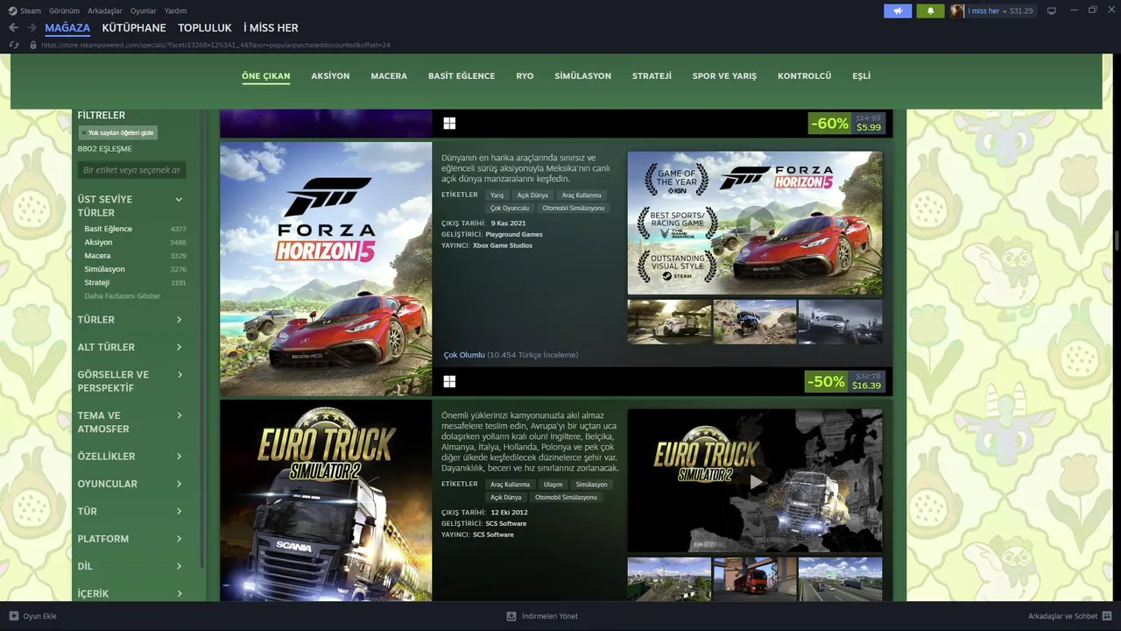Viewport: 1121px width, 631px height.
Task: Open Euro Truck Simulator 2 cover artwork
Action: pyautogui.click(x=326, y=500)
